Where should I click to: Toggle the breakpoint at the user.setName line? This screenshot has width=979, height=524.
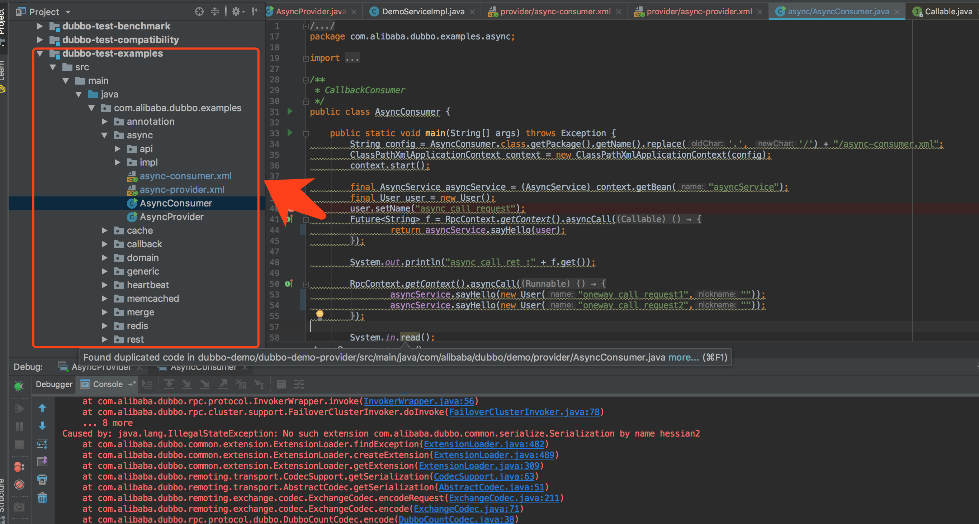(x=290, y=209)
